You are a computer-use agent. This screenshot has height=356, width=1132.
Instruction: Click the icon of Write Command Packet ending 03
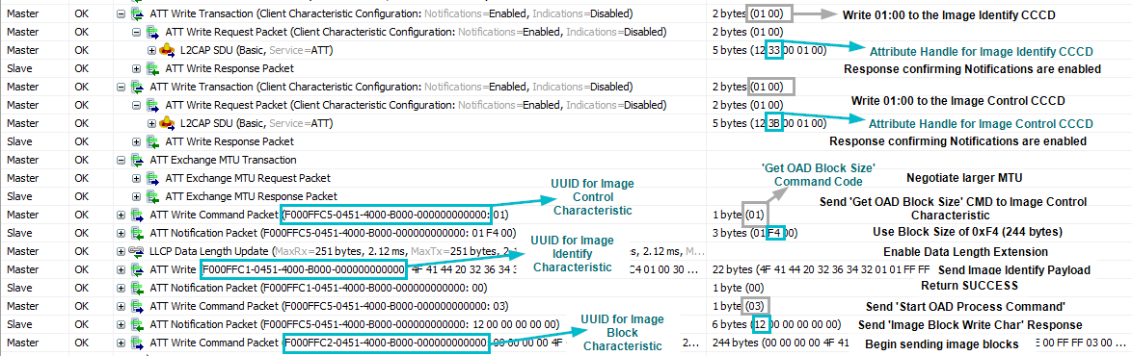(x=137, y=305)
